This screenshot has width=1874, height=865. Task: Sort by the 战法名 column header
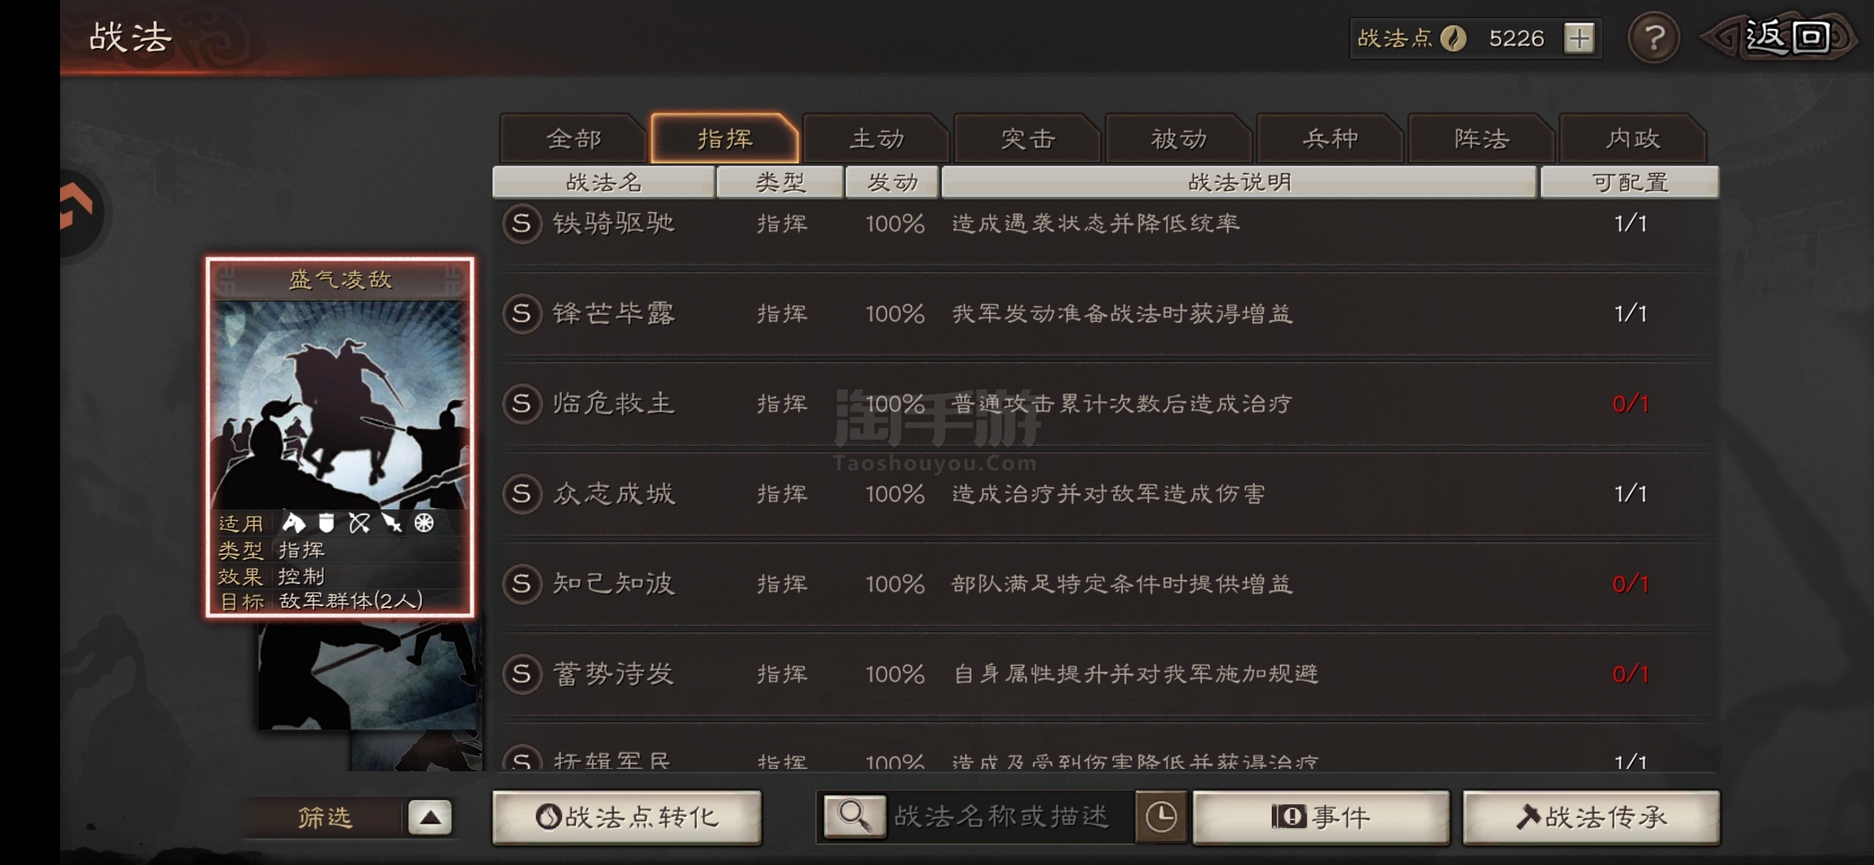[x=604, y=183]
